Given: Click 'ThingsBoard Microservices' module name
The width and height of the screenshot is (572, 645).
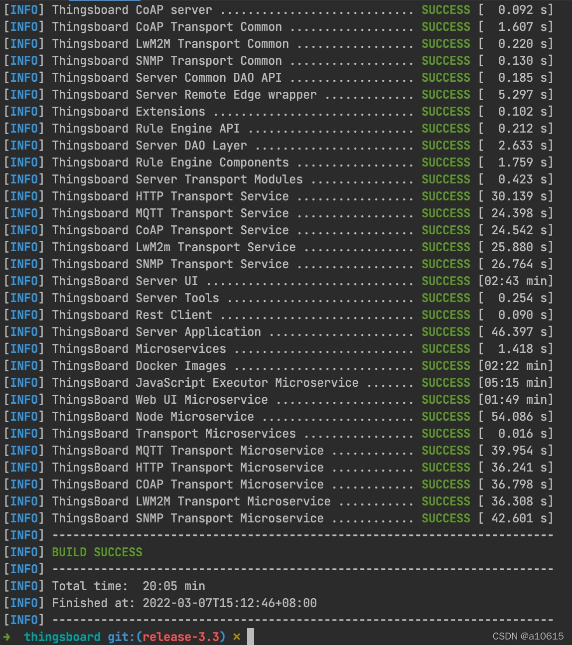Looking at the screenshot, I should [x=139, y=349].
